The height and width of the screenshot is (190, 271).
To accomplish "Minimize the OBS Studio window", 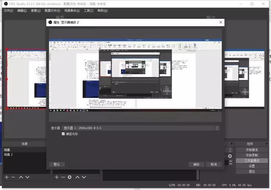I will (x=241, y=4).
